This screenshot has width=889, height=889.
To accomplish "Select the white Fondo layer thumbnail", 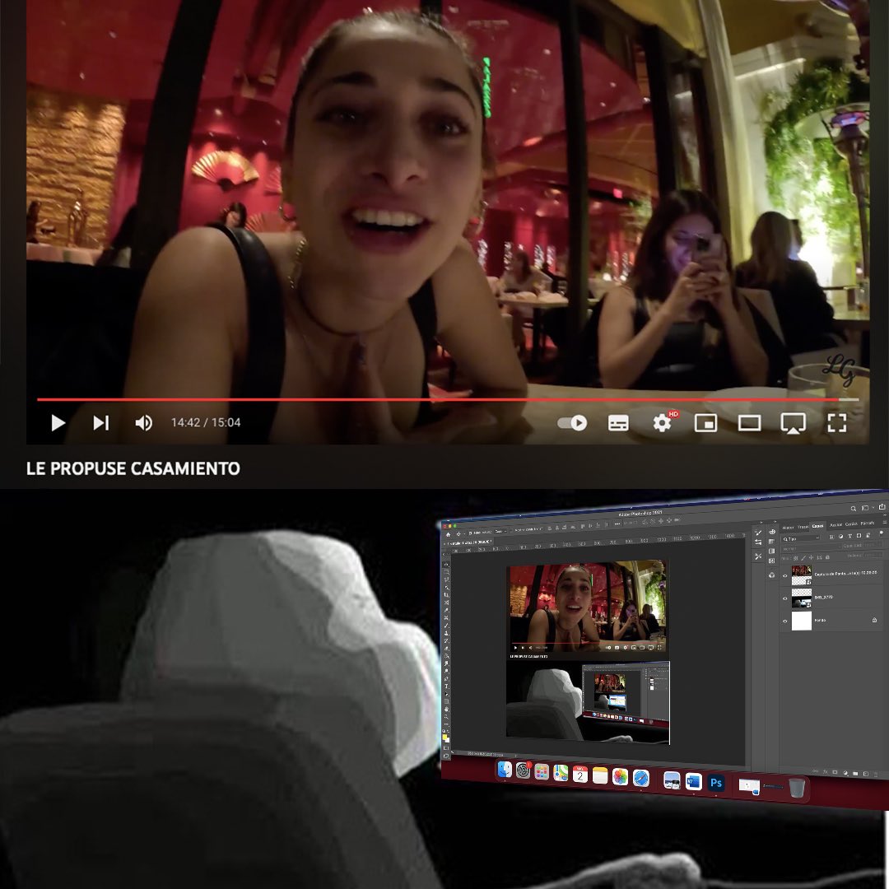I will [802, 621].
